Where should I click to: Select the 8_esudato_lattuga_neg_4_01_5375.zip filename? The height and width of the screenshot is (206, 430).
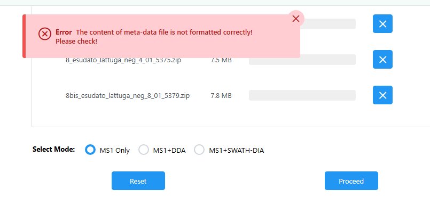pyautogui.click(x=123, y=60)
